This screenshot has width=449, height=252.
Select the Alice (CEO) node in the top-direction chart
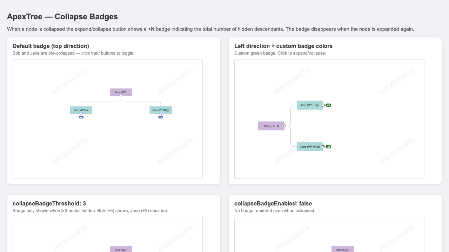(x=121, y=92)
